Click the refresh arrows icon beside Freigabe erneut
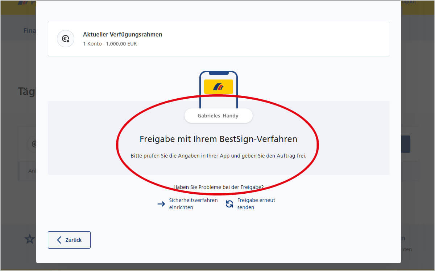This screenshot has width=435, height=271. pos(229,204)
